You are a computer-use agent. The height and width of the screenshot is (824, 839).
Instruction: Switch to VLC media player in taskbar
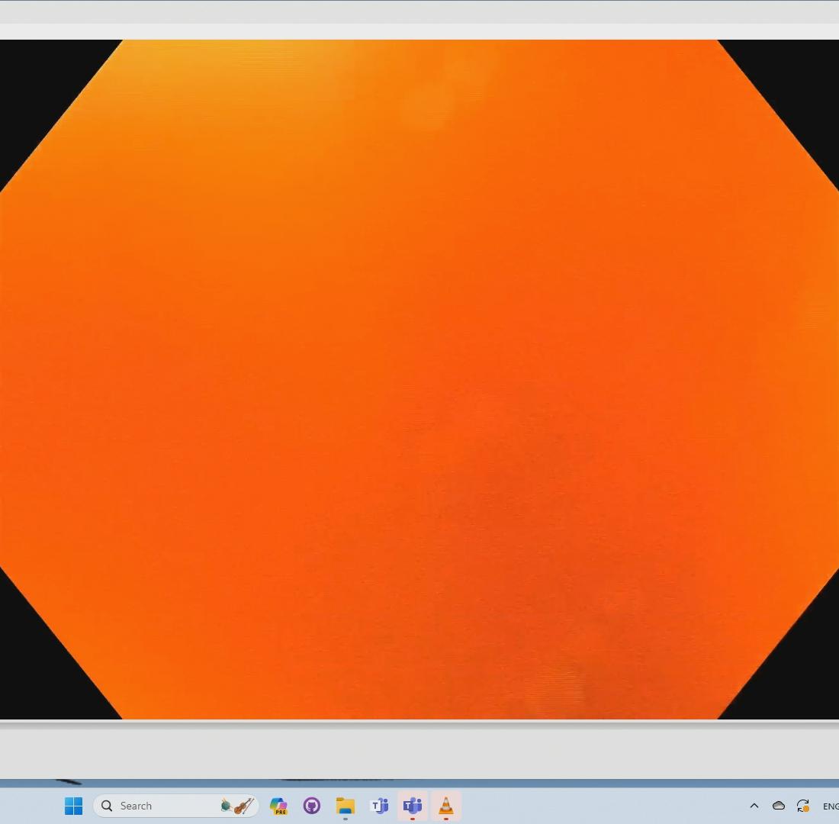[x=445, y=806]
